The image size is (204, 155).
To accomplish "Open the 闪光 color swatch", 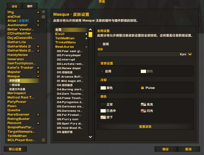I will click(x=143, y=111).
